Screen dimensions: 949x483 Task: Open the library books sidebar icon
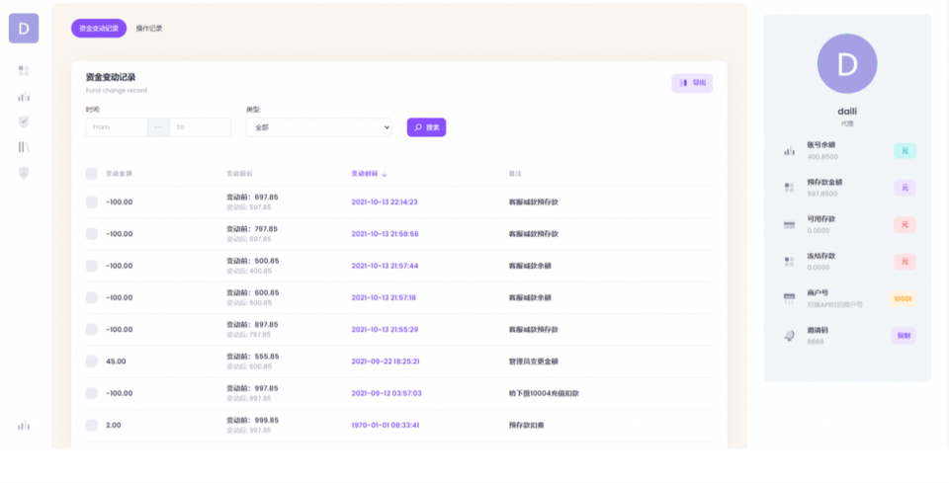[24, 147]
